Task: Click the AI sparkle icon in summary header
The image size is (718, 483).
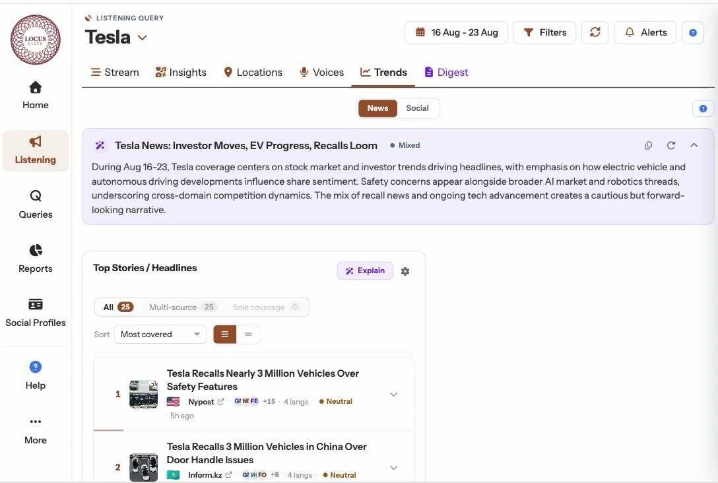Action: (100, 146)
